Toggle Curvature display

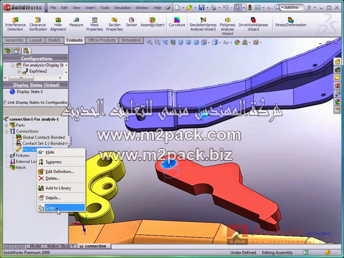click(x=177, y=22)
